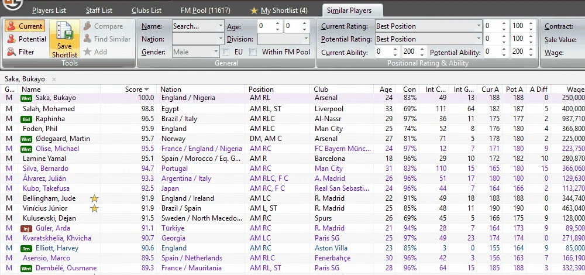Select the Lamine Yamal row

[x=292, y=159]
